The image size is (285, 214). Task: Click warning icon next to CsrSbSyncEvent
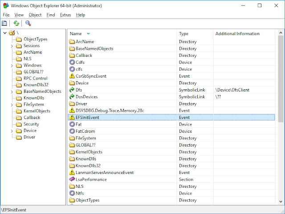[72, 76]
